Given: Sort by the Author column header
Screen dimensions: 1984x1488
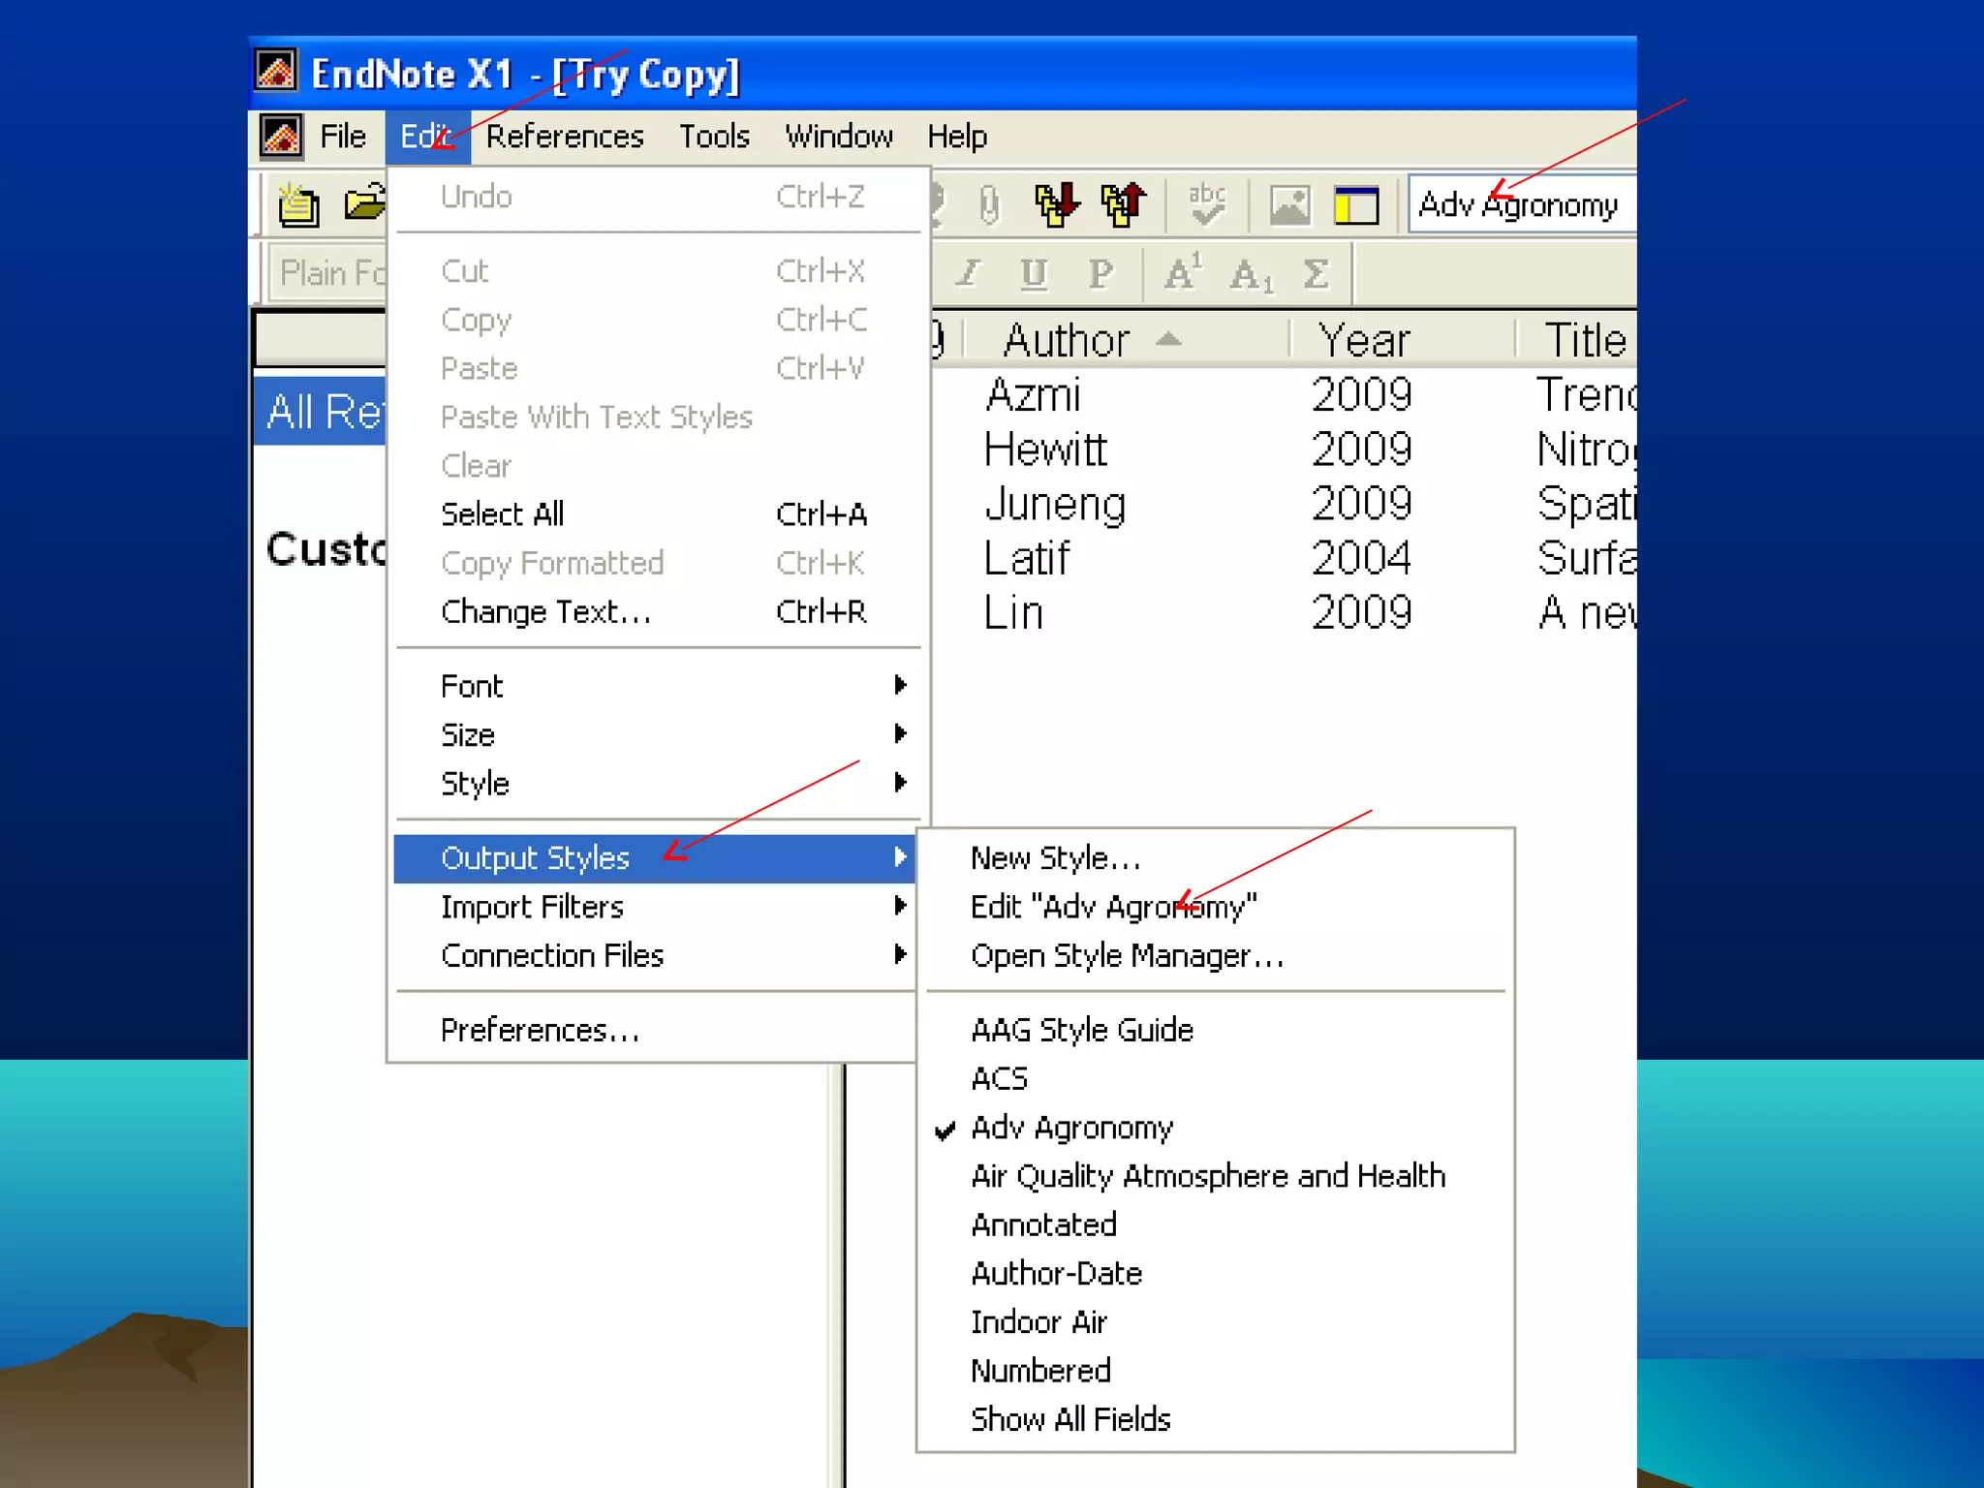Looking at the screenshot, I should point(1067,340).
